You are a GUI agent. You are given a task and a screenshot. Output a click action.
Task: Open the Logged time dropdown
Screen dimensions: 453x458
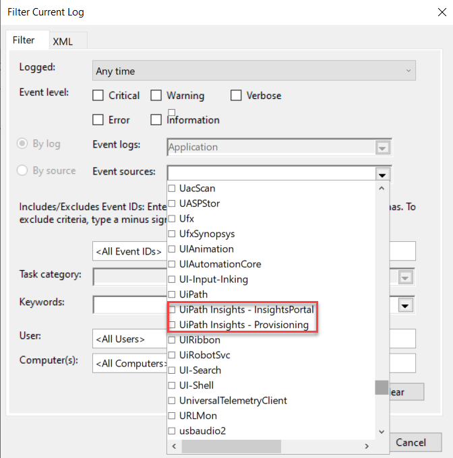point(254,71)
